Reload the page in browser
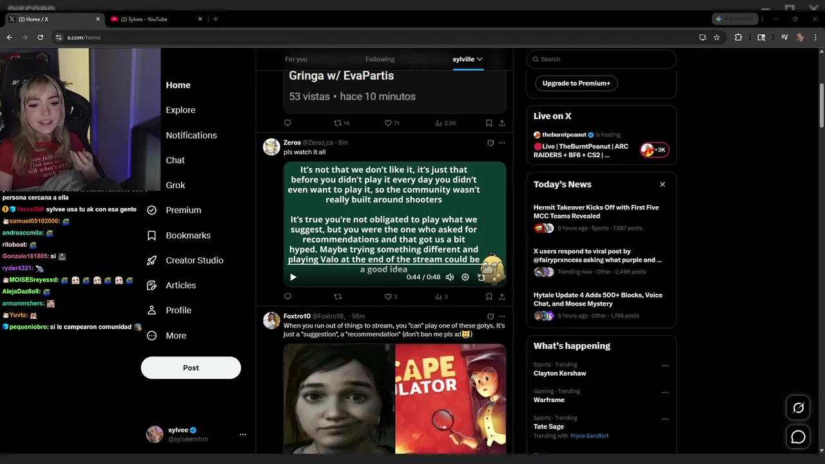 (x=40, y=37)
